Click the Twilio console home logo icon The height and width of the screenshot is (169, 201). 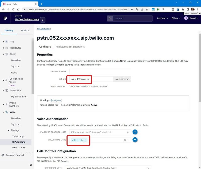coord(5,18)
